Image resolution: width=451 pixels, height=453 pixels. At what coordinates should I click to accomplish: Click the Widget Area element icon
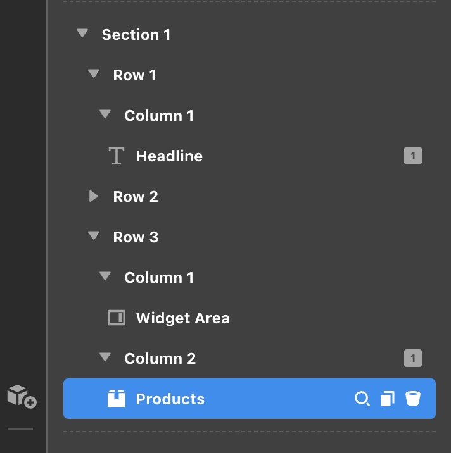(x=117, y=318)
